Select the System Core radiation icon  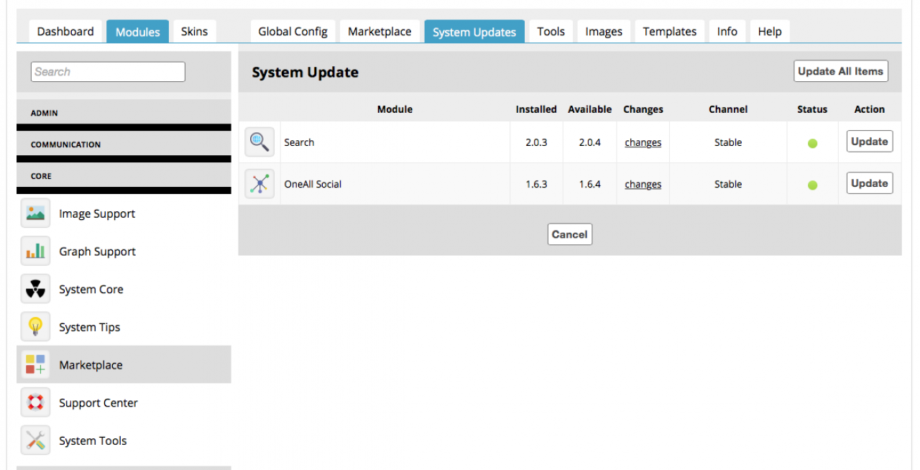35,290
